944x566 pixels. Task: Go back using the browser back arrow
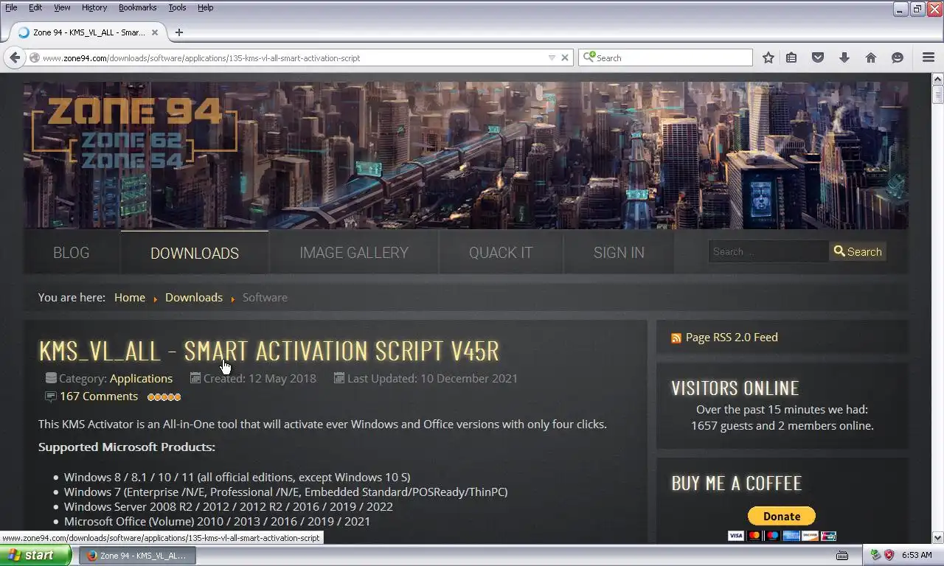pos(15,57)
